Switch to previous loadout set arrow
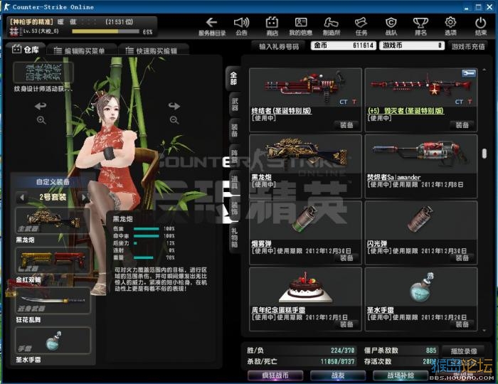The width and height of the screenshot is (498, 384). [21, 198]
